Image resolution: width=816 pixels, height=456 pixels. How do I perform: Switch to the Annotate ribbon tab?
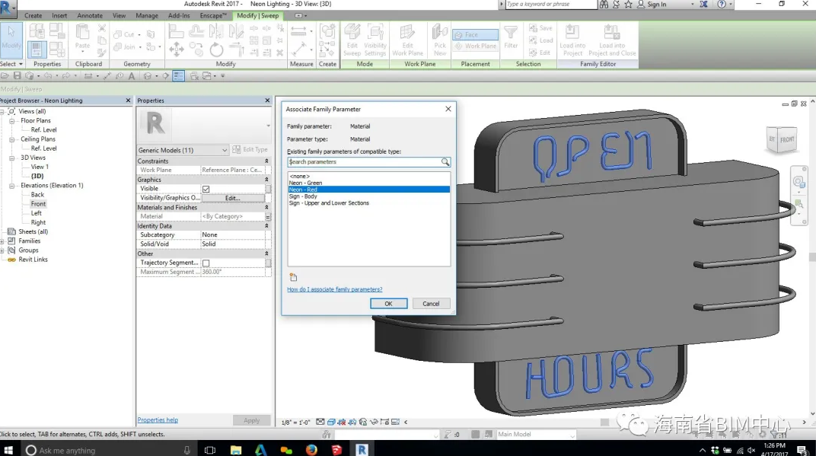90,15
